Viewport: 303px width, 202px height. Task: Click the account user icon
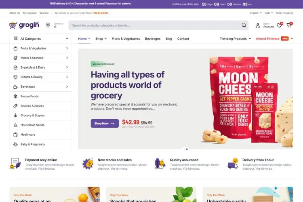coord(258,25)
